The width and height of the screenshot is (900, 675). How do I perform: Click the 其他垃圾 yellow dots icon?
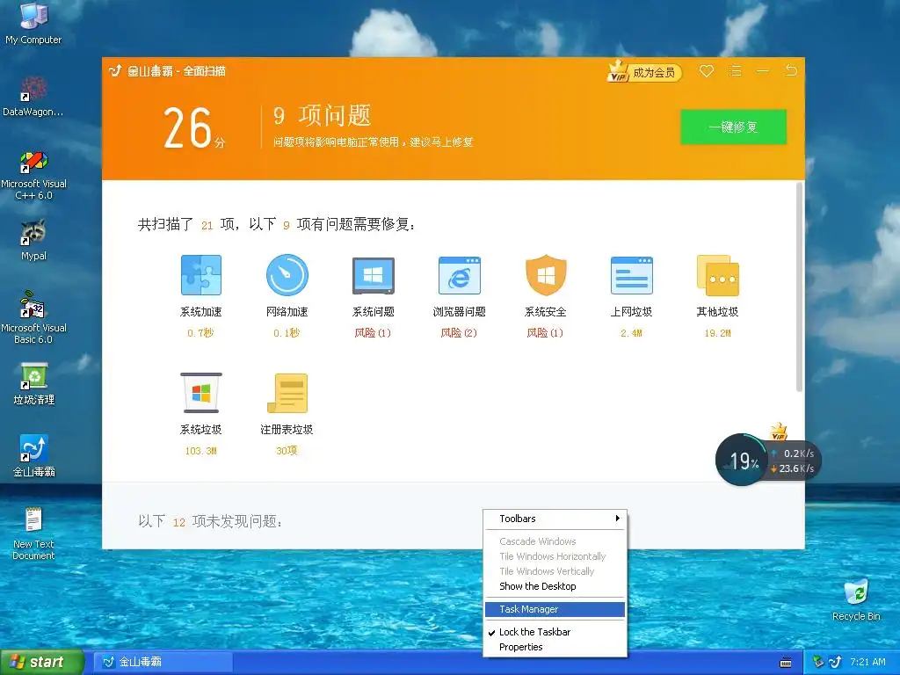(717, 275)
